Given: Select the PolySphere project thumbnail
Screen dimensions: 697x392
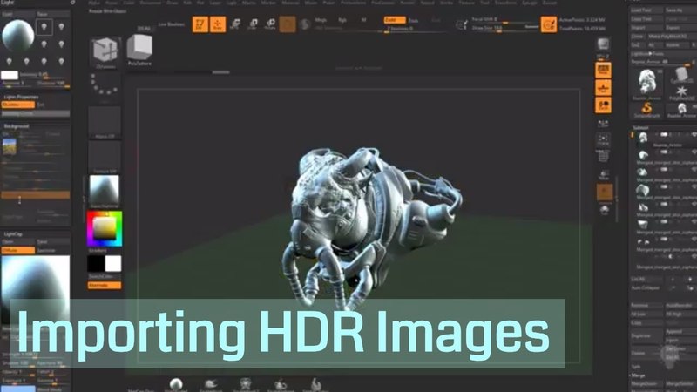Looking at the screenshot, I should click(x=139, y=51).
